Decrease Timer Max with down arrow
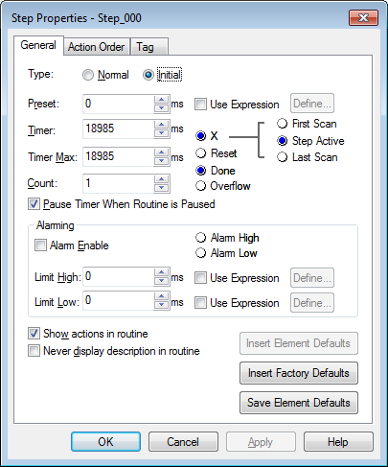This screenshot has height=467, width=388. point(162,161)
